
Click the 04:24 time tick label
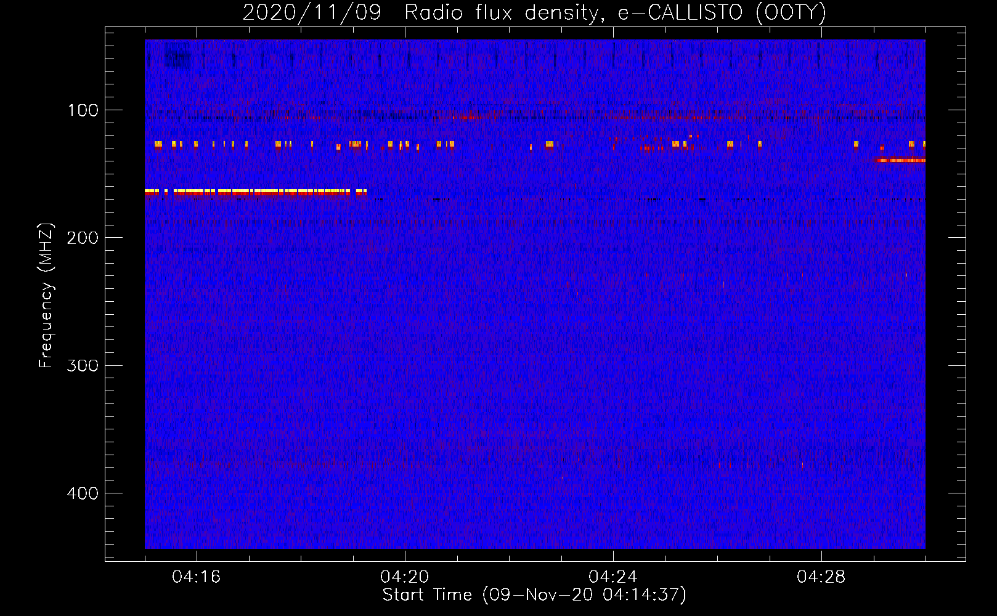tap(613, 577)
